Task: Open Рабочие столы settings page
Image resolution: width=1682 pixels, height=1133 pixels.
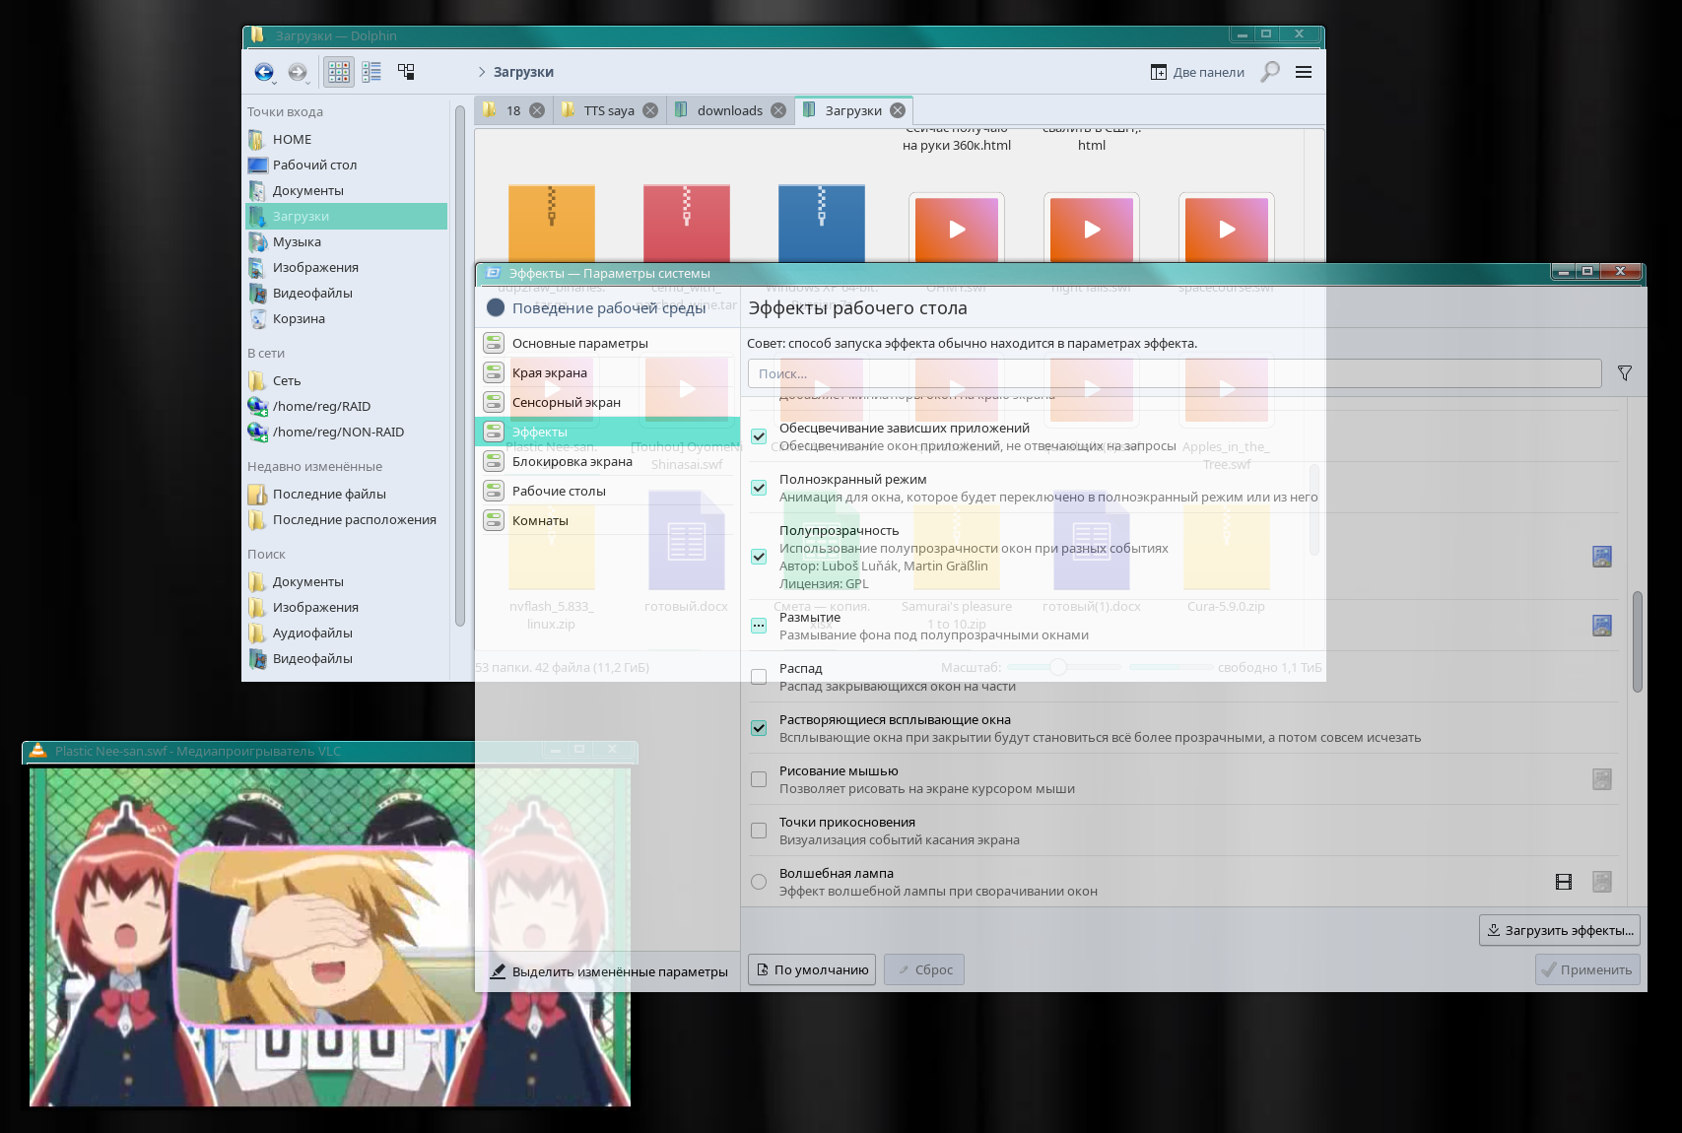Action: (x=608, y=491)
